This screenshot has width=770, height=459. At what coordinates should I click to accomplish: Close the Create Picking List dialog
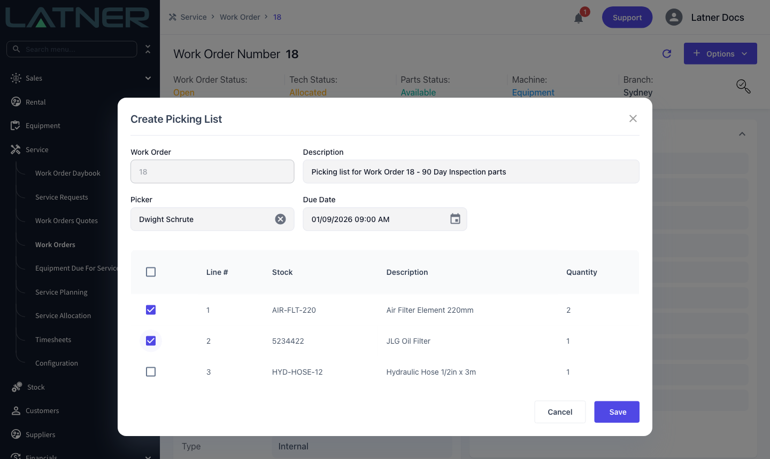coord(633,118)
